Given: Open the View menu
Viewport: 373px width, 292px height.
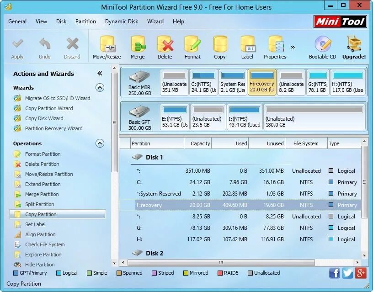Looking at the screenshot, I should (x=42, y=21).
